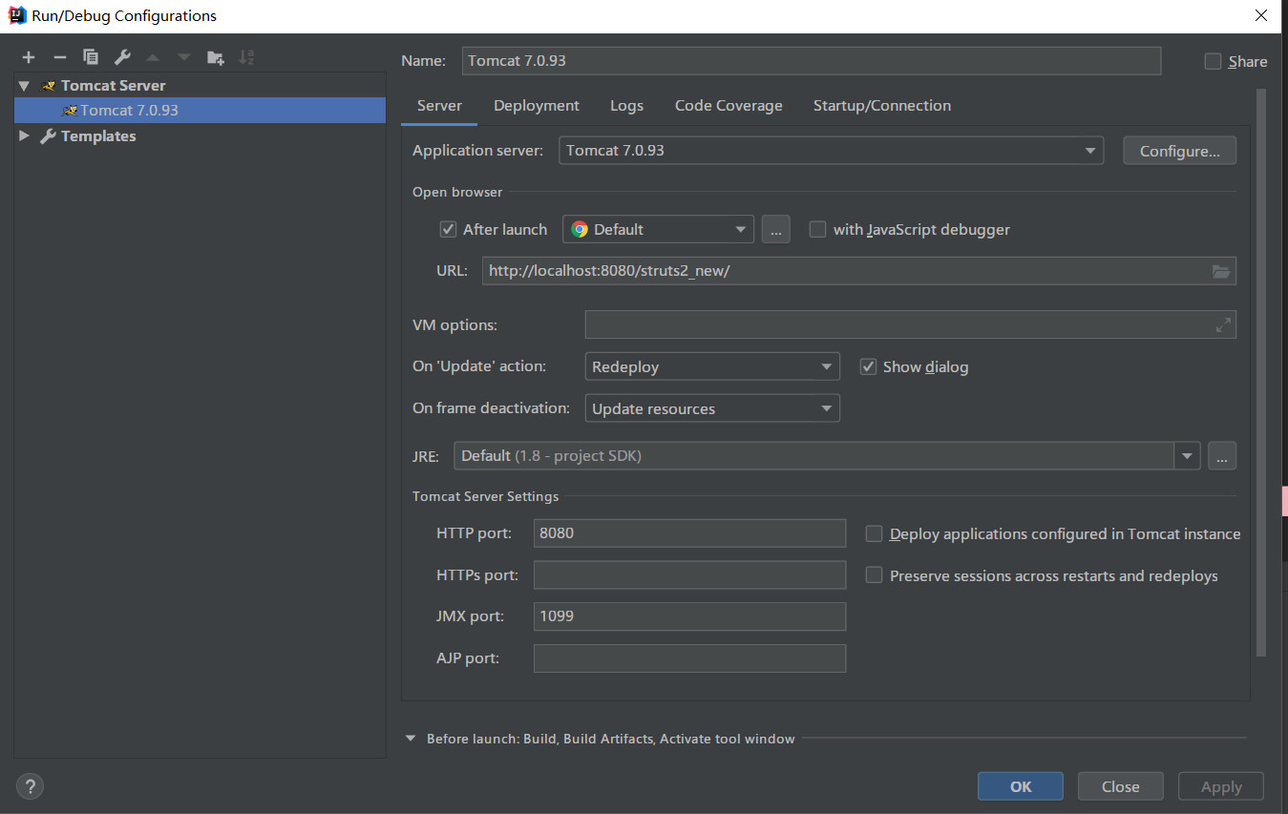Expand the Templates tree node

point(24,136)
